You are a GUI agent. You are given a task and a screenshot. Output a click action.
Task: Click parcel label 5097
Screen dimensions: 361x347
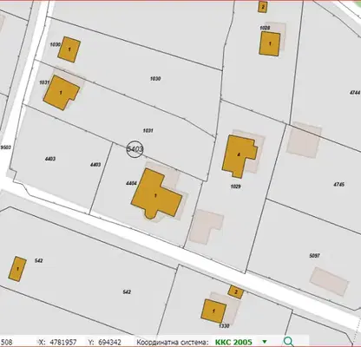coord(314,256)
